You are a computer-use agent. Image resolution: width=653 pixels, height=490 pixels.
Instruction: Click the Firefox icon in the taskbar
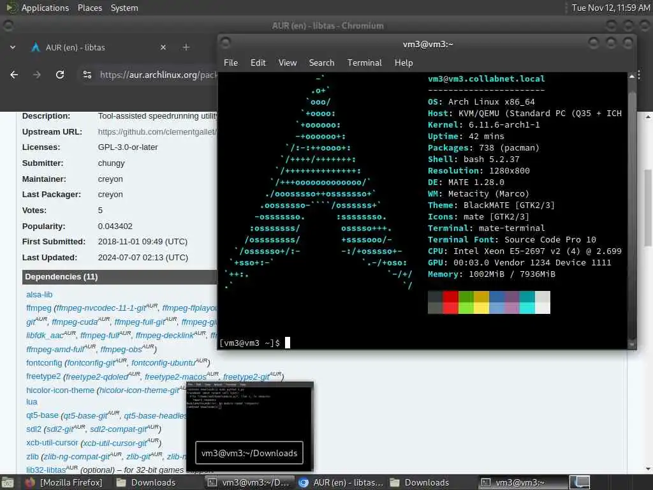29,482
